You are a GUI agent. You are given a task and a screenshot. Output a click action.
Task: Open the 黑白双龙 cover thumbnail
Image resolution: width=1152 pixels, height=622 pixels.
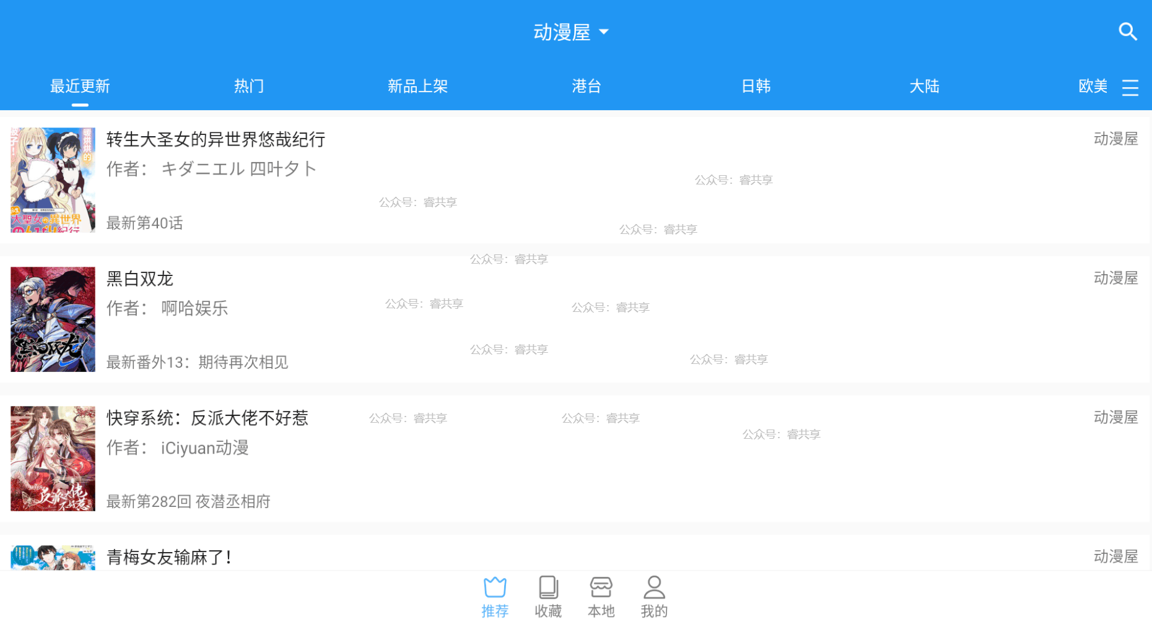53,319
